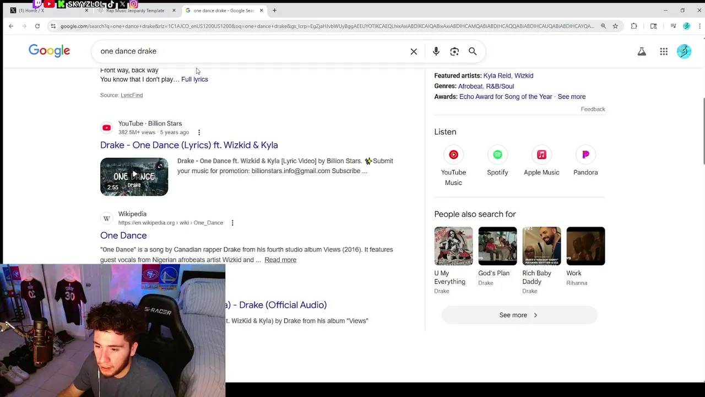Image resolution: width=705 pixels, height=397 pixels.
Task: Open Work by Rihanna thumbnail
Action: click(585, 246)
